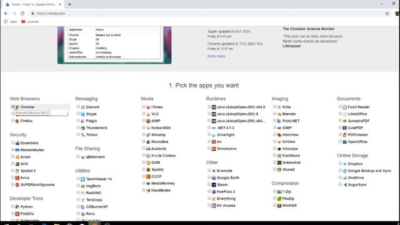Go back using the browser back arrow
Image resolution: width=400 pixels, height=225 pixels.
click(x=6, y=13)
